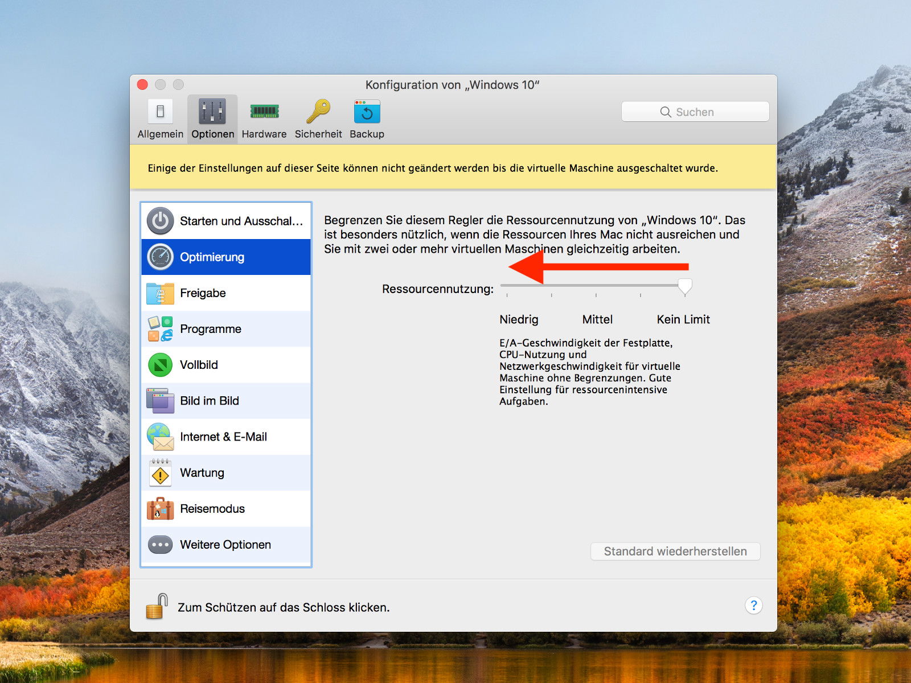Viewport: 911px width, 683px height.
Task: Close the Konfiguration window with red button
Action: pos(143,85)
